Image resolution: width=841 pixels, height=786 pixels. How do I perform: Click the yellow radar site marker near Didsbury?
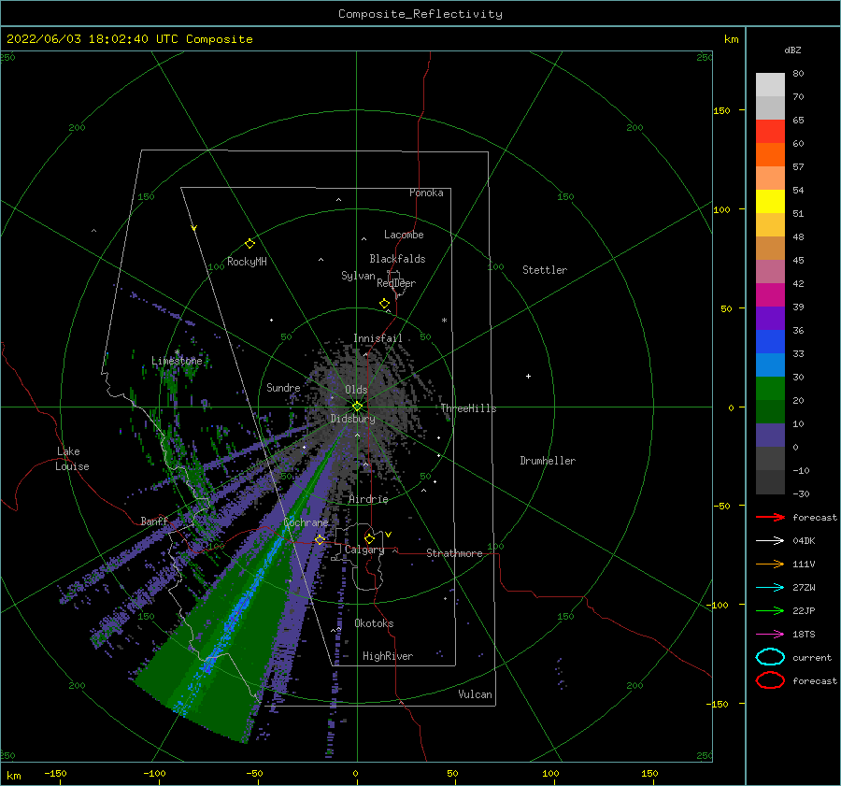click(357, 407)
